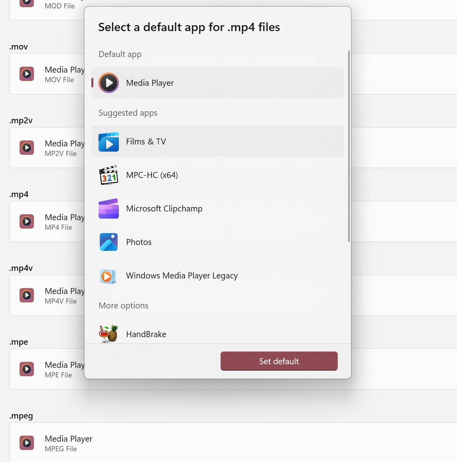Click the Microsoft Clipchamp icon
Screen dimensions: 457x462
tap(108, 208)
